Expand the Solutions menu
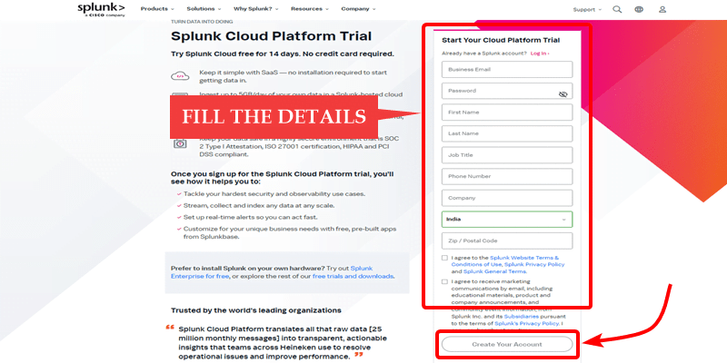 pos(204,9)
